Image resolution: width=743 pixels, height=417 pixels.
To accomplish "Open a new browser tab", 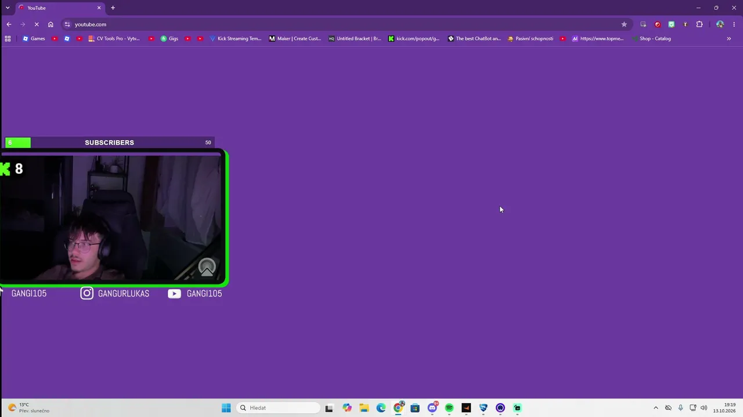I will point(113,8).
